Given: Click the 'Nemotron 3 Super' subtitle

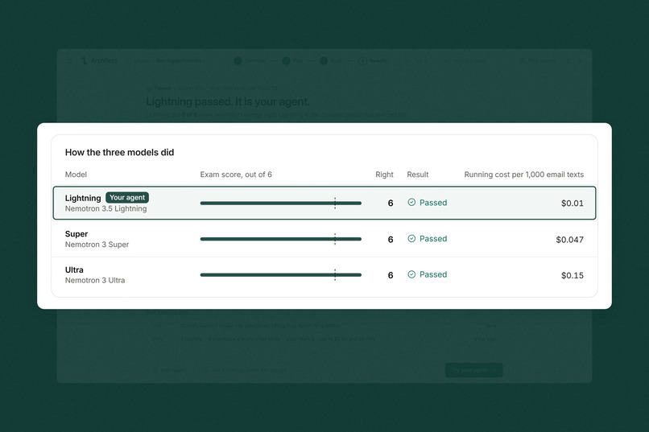Looking at the screenshot, I should pos(97,245).
